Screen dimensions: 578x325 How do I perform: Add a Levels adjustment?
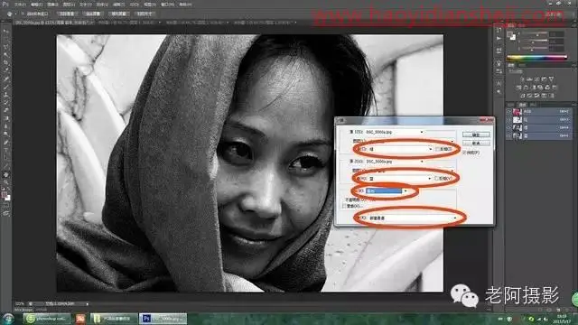tap(529, 79)
